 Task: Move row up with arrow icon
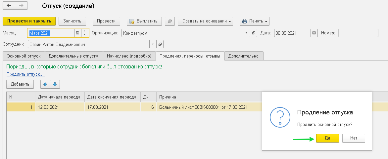click(x=45, y=84)
